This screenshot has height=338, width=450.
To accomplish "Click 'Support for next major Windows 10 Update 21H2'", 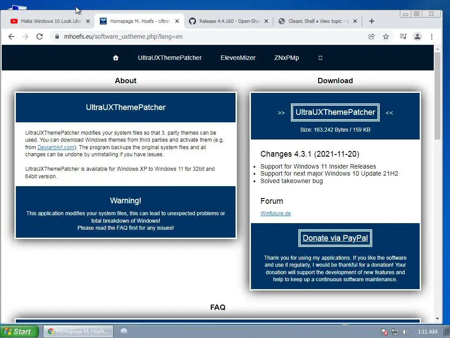I will [x=329, y=173].
